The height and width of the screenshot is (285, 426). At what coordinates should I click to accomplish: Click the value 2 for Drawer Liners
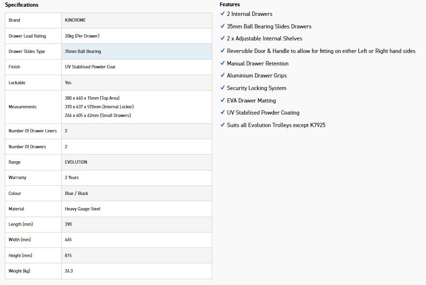coord(66,130)
